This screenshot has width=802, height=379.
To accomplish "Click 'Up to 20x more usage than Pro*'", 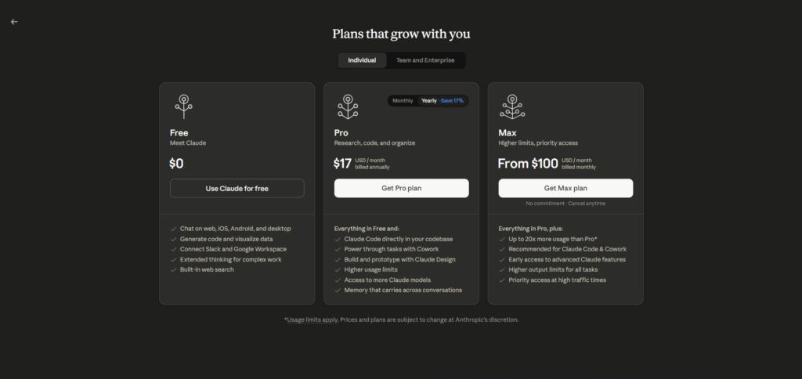I will click(553, 239).
